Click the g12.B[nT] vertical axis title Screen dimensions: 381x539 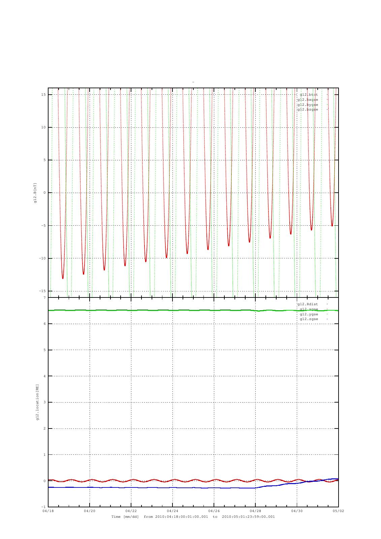point(35,193)
